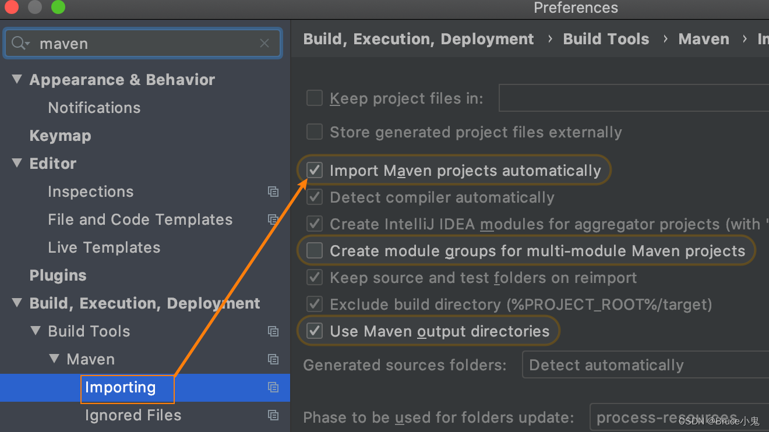
Task: Collapse the Build Tools tree arrow
Action: 36,331
